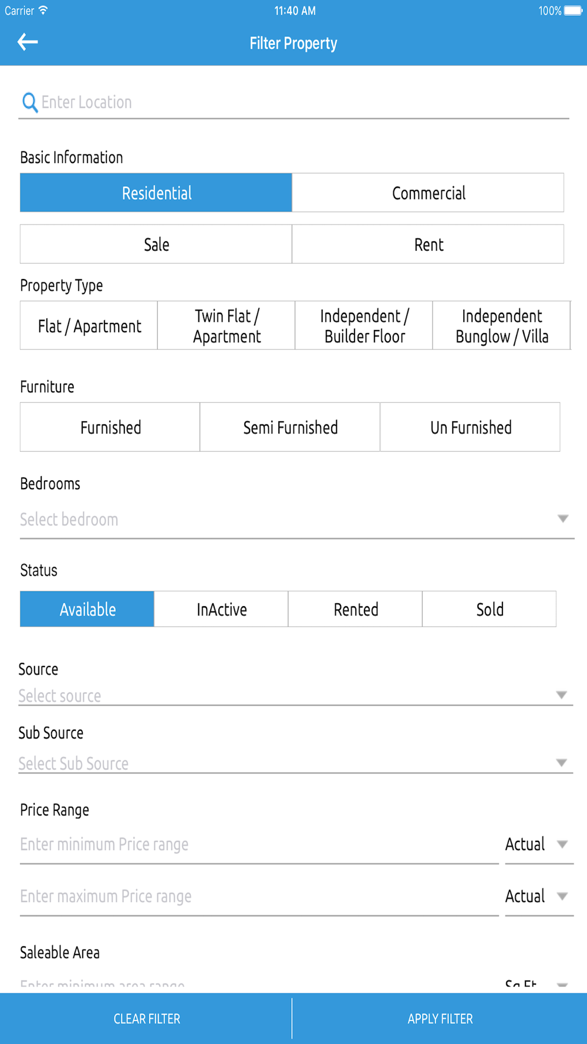Select the Residential property category
Viewport: 587px width, 1044px height.
coord(156,193)
